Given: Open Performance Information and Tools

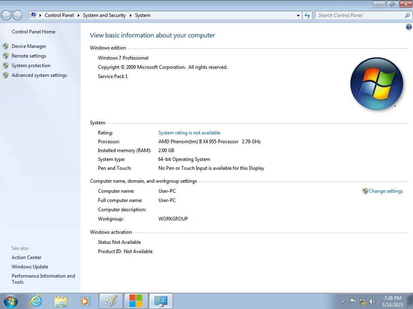Looking at the screenshot, I should pos(43,279).
